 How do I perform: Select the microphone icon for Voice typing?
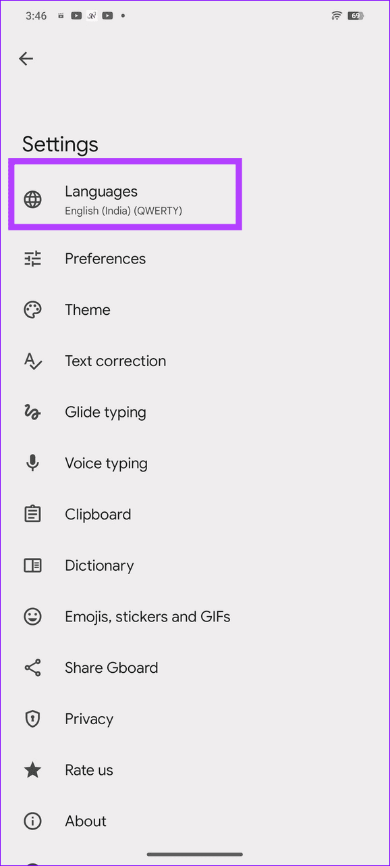[x=32, y=463]
